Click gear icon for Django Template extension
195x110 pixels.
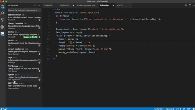tap(39, 28)
